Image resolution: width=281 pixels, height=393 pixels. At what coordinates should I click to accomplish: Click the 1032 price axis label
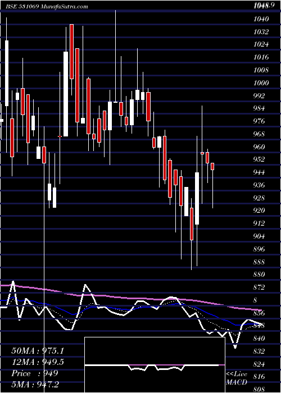(x=261, y=32)
